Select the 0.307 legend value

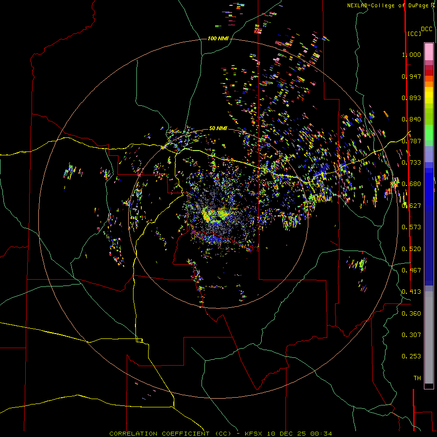411,335
